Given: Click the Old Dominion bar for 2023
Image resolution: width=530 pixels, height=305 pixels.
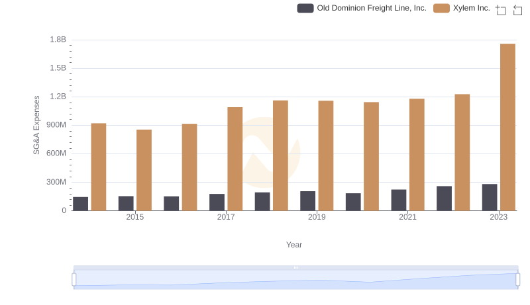Looking at the screenshot, I should tap(490, 197).
